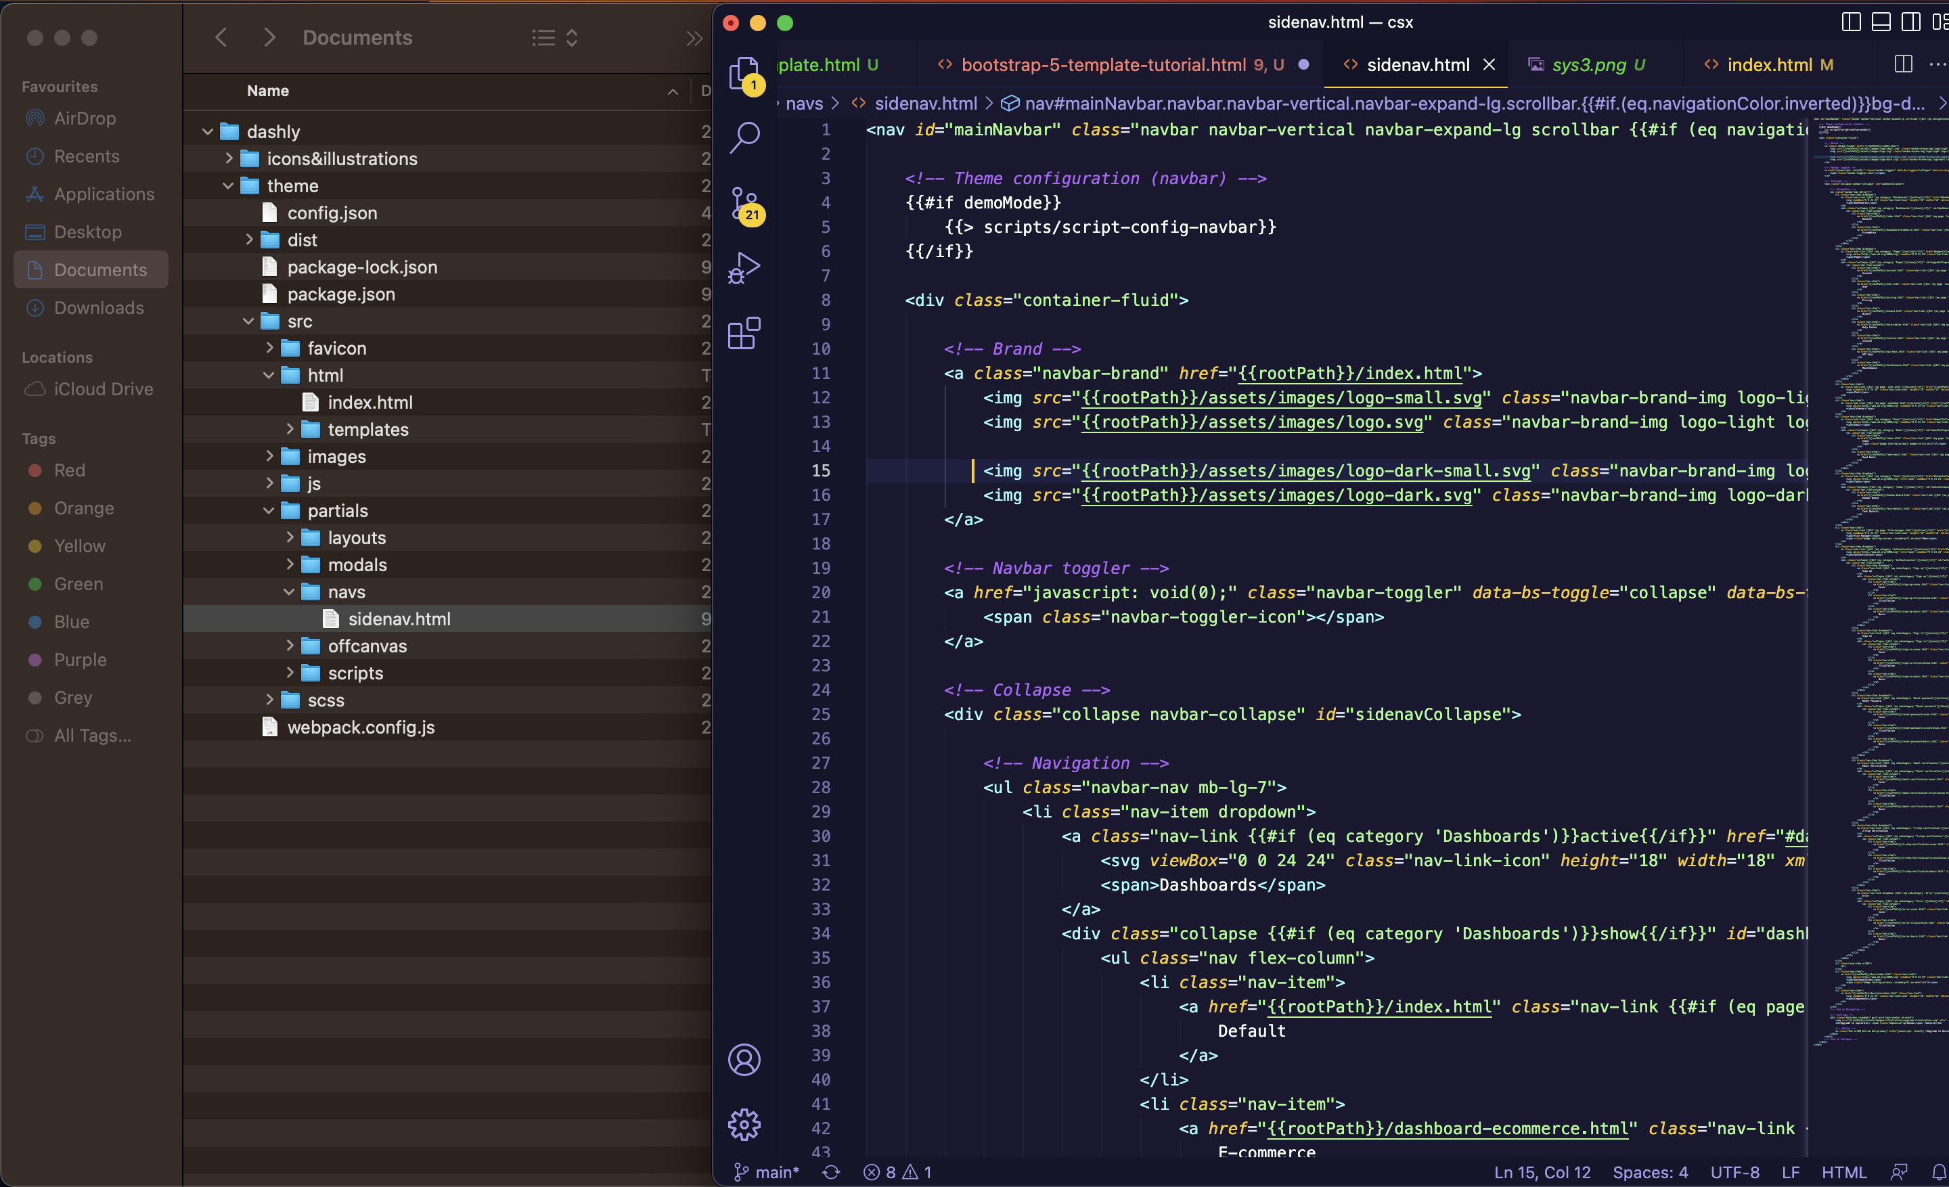Select AirDrop in Finder sidebar

pos(85,118)
